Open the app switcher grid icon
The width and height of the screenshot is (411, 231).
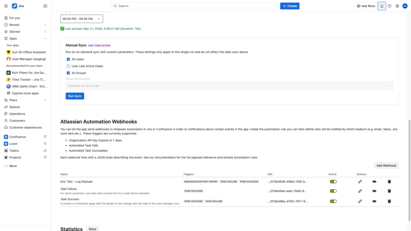[x=6, y=6]
